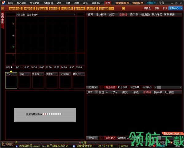Sort sector table by 主力净买 column

point(157,14)
